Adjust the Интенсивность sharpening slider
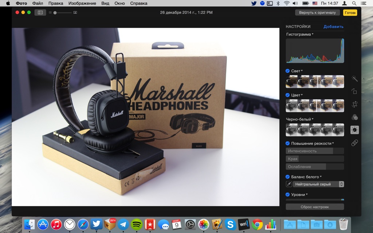Viewport: 373px width, 233px height. tap(315, 151)
